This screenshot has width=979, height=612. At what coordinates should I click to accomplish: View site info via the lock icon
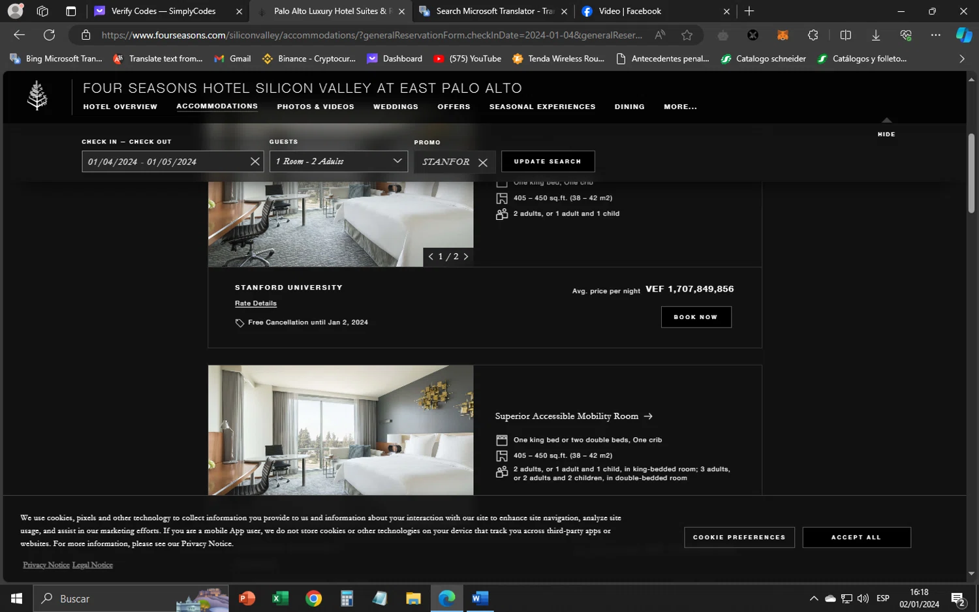(85, 35)
